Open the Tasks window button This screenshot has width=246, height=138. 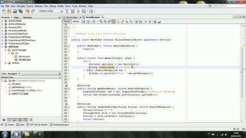[20, 125]
